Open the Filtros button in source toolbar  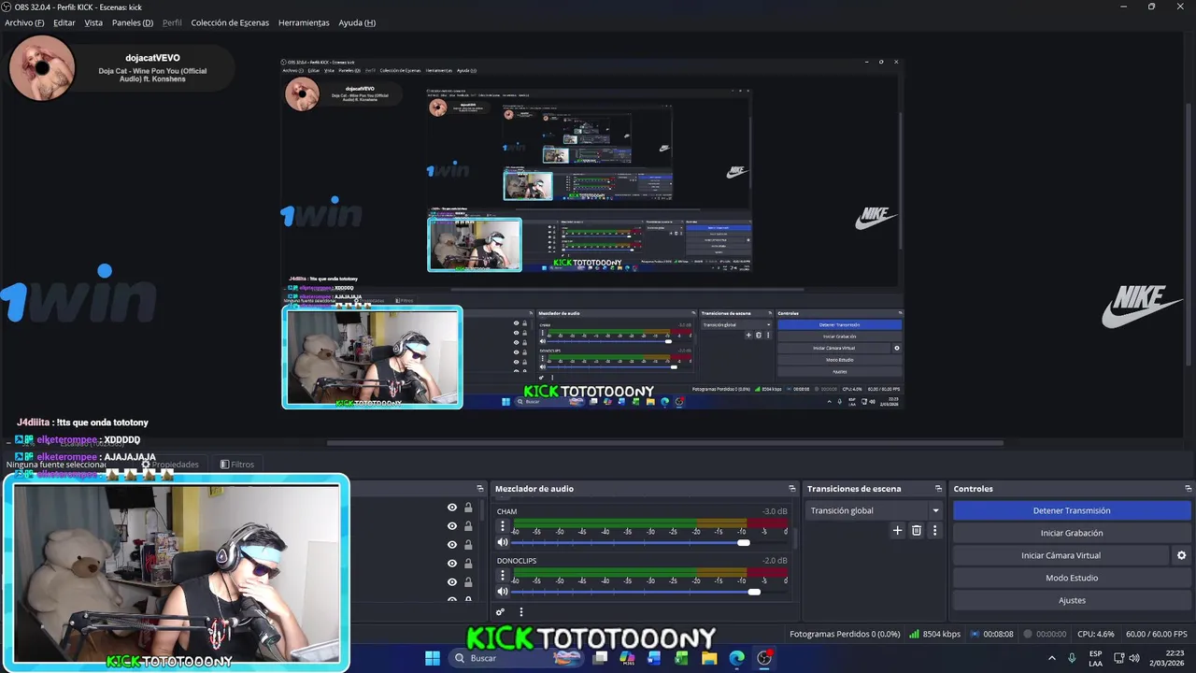[x=236, y=464]
